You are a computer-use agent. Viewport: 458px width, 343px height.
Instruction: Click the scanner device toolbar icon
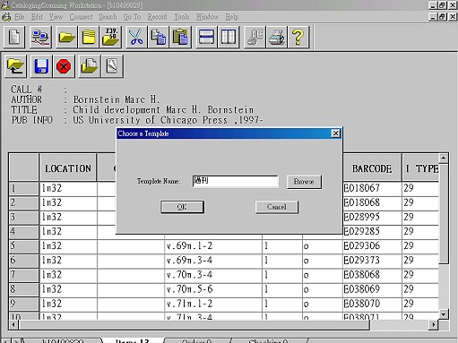click(255, 37)
